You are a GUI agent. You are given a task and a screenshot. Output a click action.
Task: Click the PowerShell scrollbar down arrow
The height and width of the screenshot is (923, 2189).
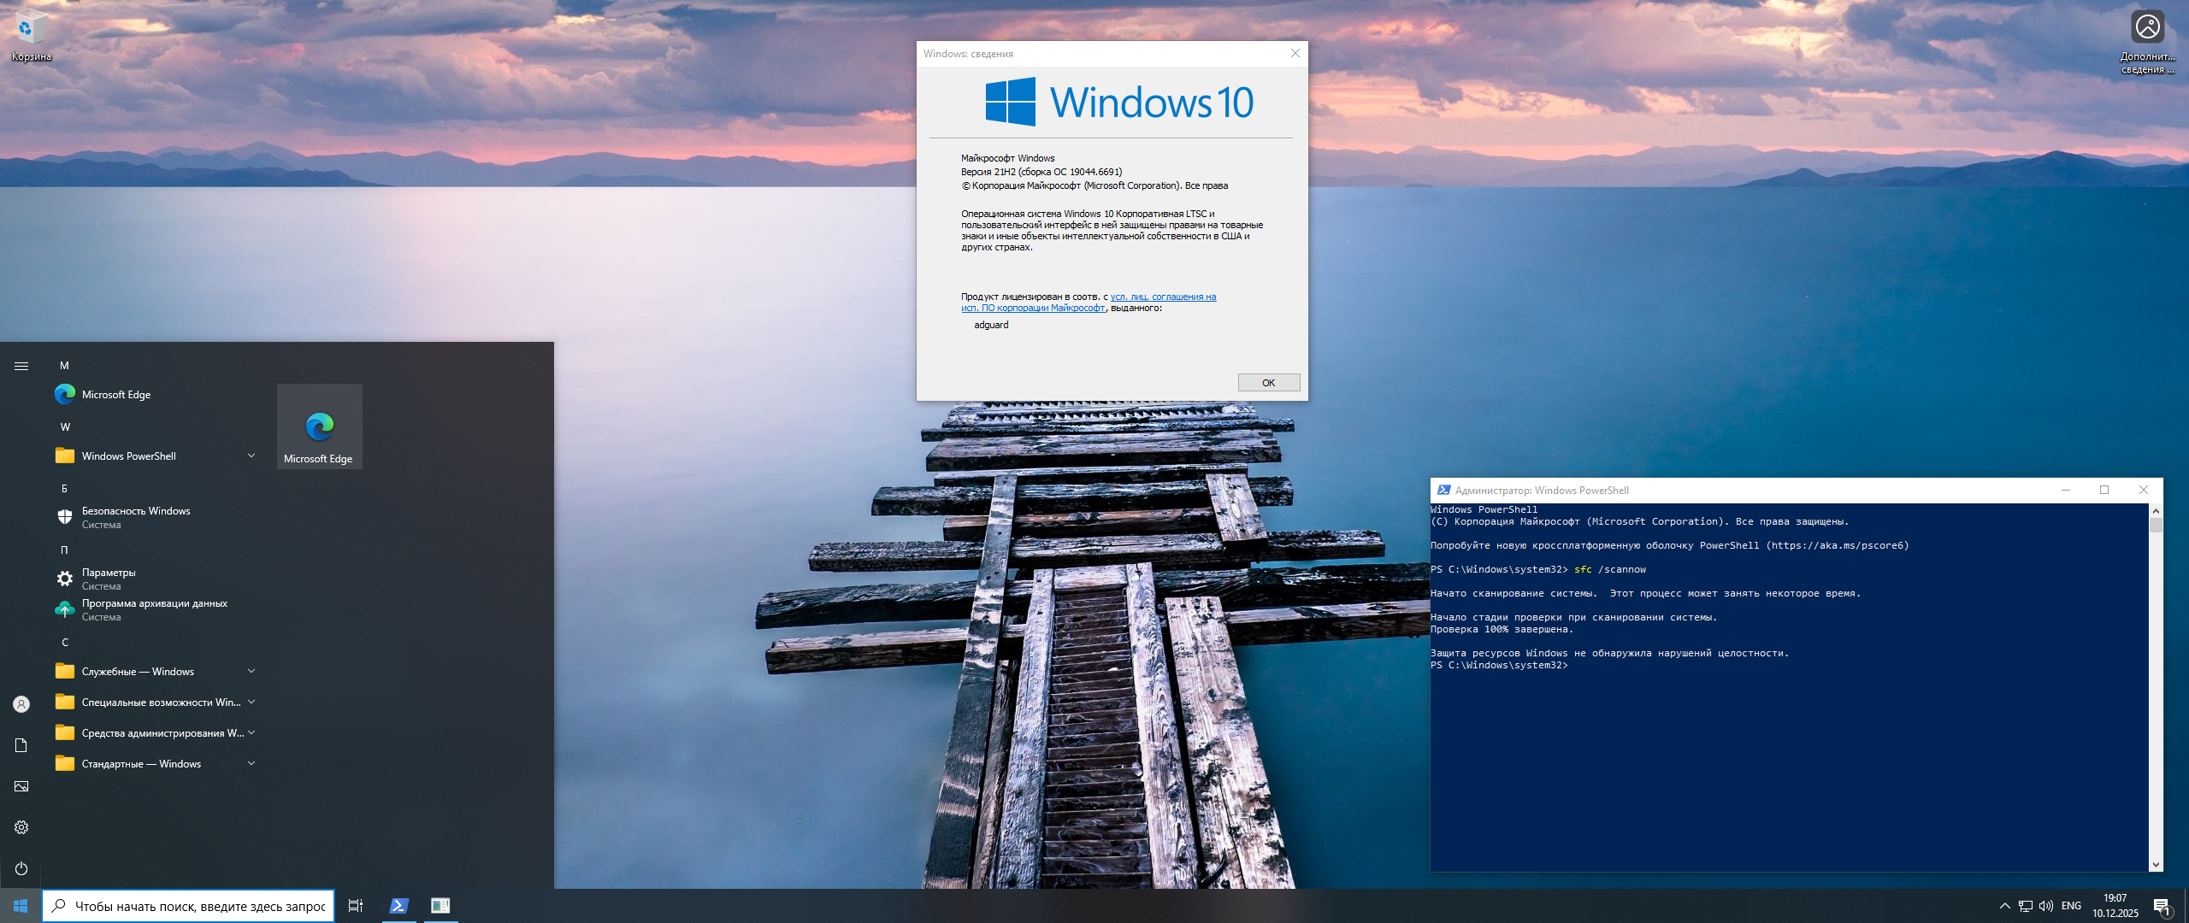coord(2156,865)
